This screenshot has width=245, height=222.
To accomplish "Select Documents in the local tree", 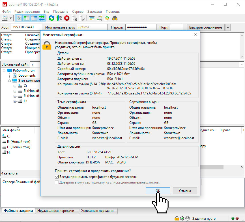I will [27, 76].
